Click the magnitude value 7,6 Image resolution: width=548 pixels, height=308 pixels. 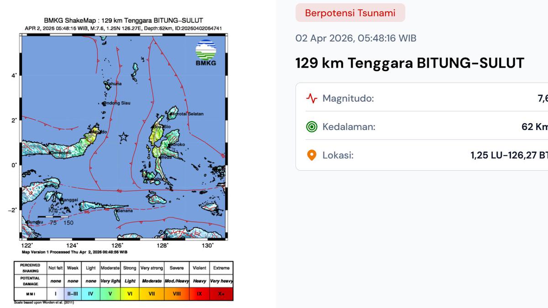[x=543, y=98]
